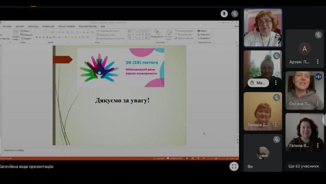This screenshot has width=326, height=184.
Task: Toggle the Примечания comments pane in the status bar
Action: (x=174, y=158)
